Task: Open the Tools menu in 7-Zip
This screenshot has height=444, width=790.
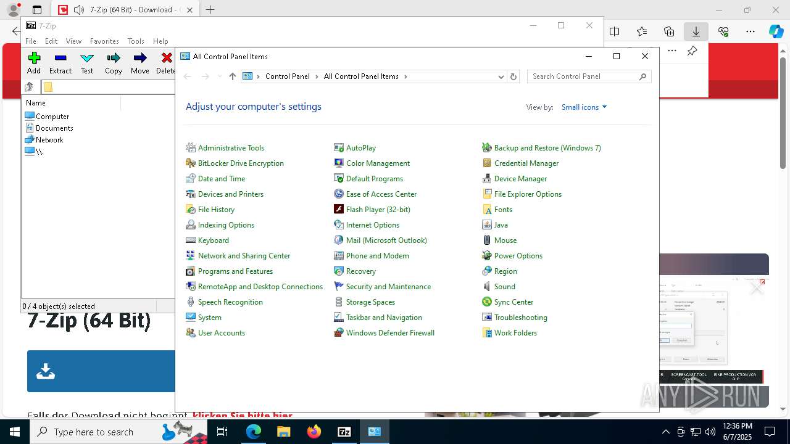Action: click(136, 41)
